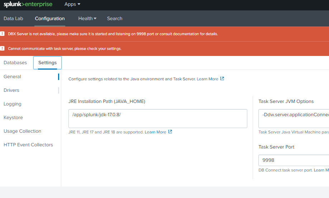Select Usage Collection in the sidebar
329x198 pixels.
tap(22, 131)
